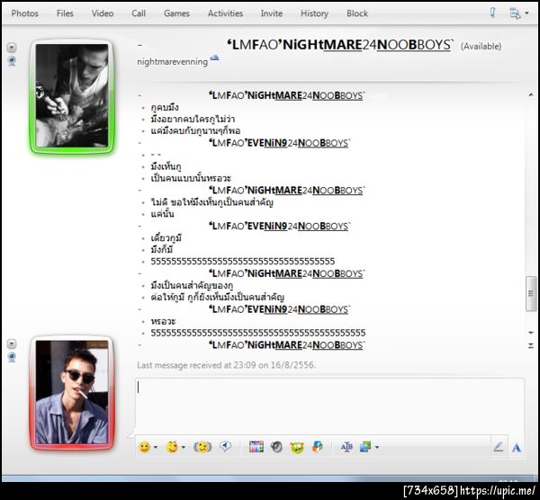Click the line 'แค่นั้น'
540x500 pixels.
point(162,214)
